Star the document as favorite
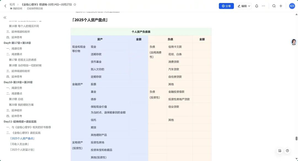Image resolution: width=298 pixels, height=161 pixels. pos(75,4)
